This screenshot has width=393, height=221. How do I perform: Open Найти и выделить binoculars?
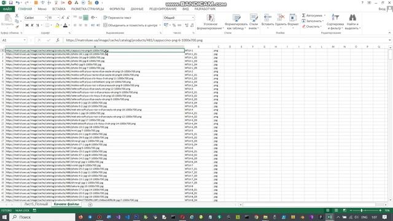click(x=352, y=22)
